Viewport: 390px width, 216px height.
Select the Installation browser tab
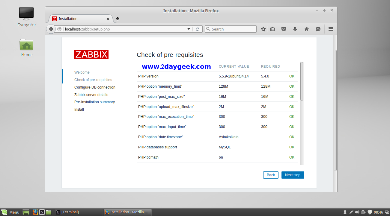tap(80, 19)
